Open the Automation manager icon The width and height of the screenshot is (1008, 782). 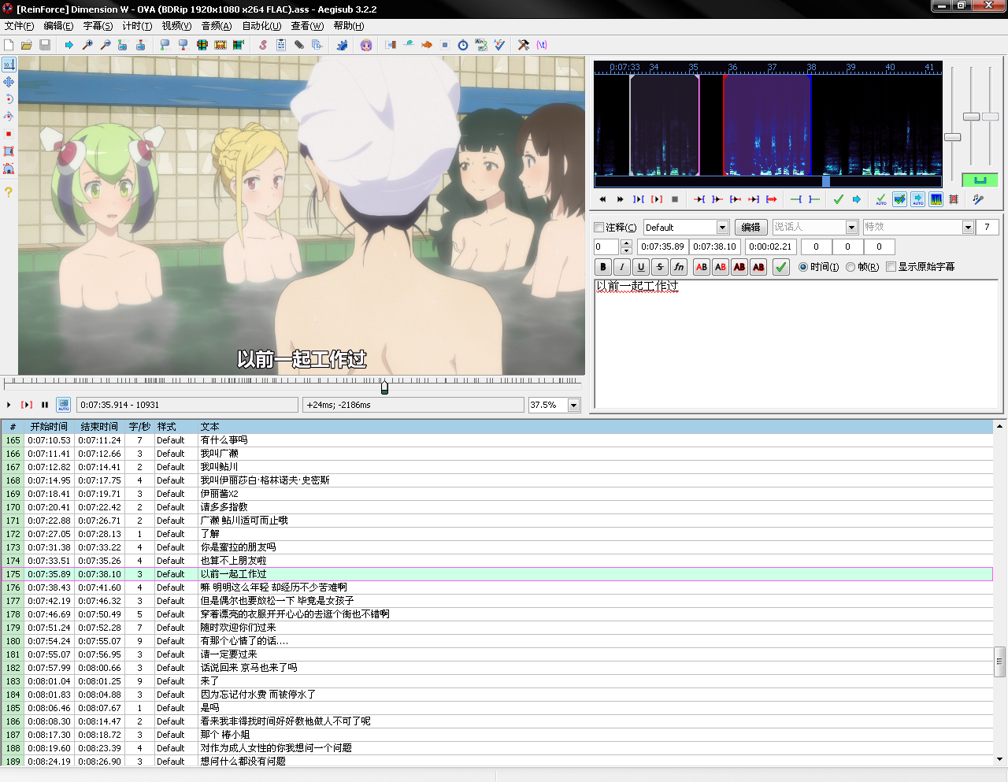[342, 45]
